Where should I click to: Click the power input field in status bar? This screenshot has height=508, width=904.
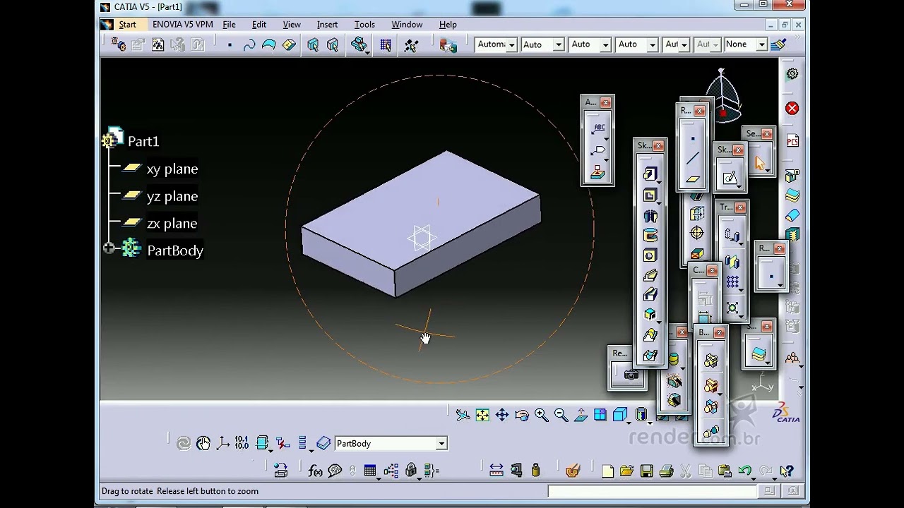[652, 491]
